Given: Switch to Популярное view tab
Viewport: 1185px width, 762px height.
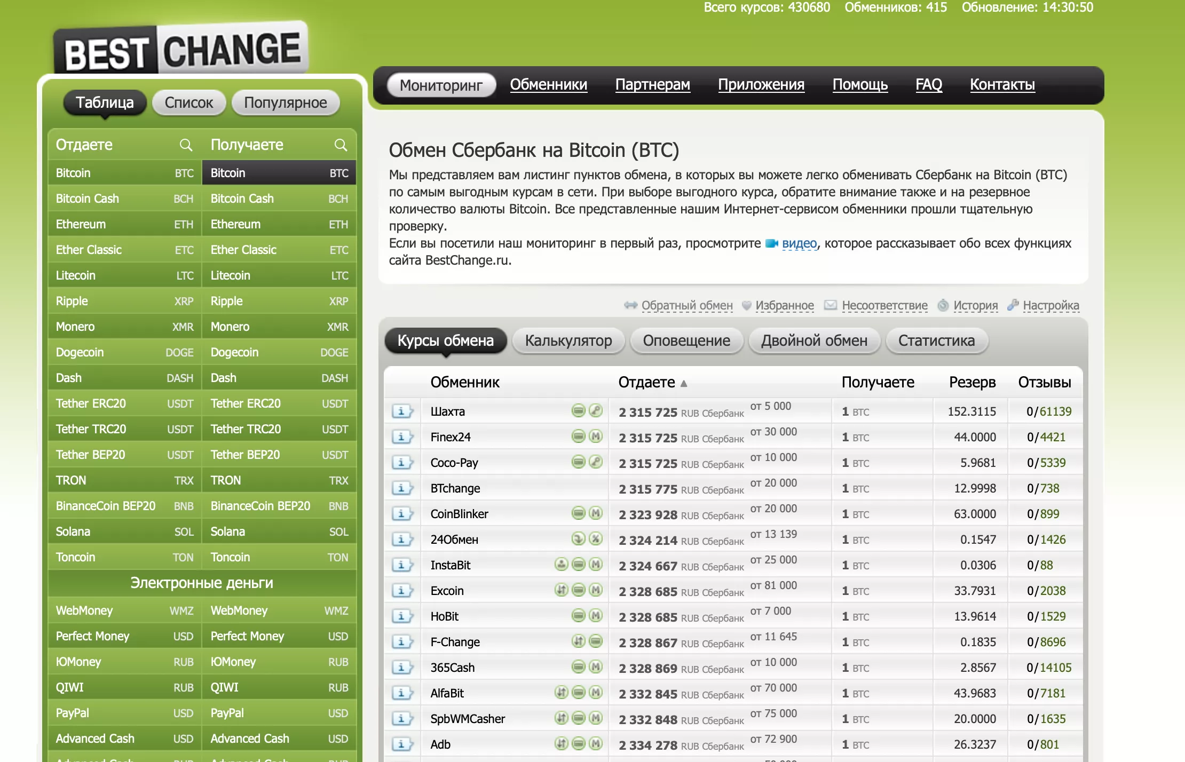Looking at the screenshot, I should click(x=286, y=102).
